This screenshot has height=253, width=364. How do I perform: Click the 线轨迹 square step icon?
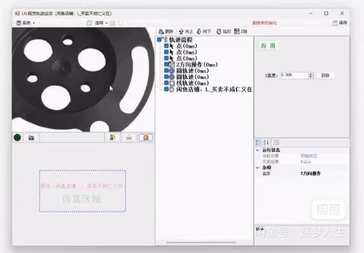point(172,83)
